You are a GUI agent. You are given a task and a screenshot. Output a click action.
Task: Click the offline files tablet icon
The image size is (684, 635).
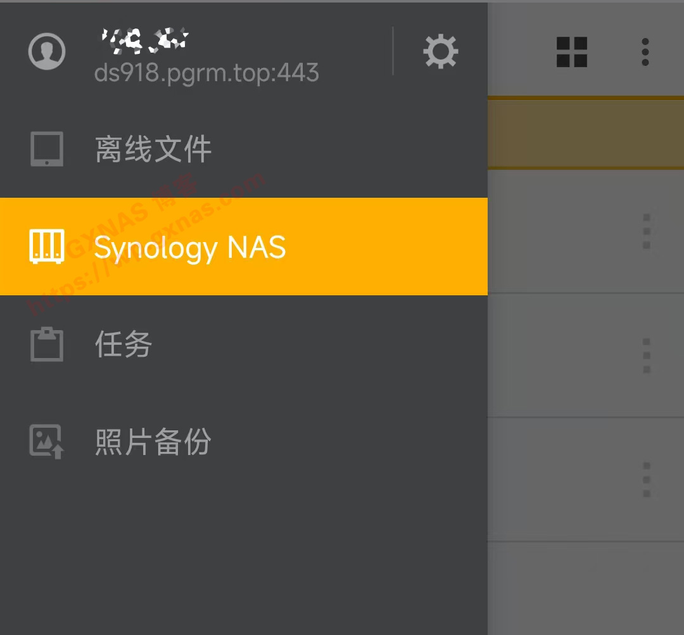(x=47, y=149)
